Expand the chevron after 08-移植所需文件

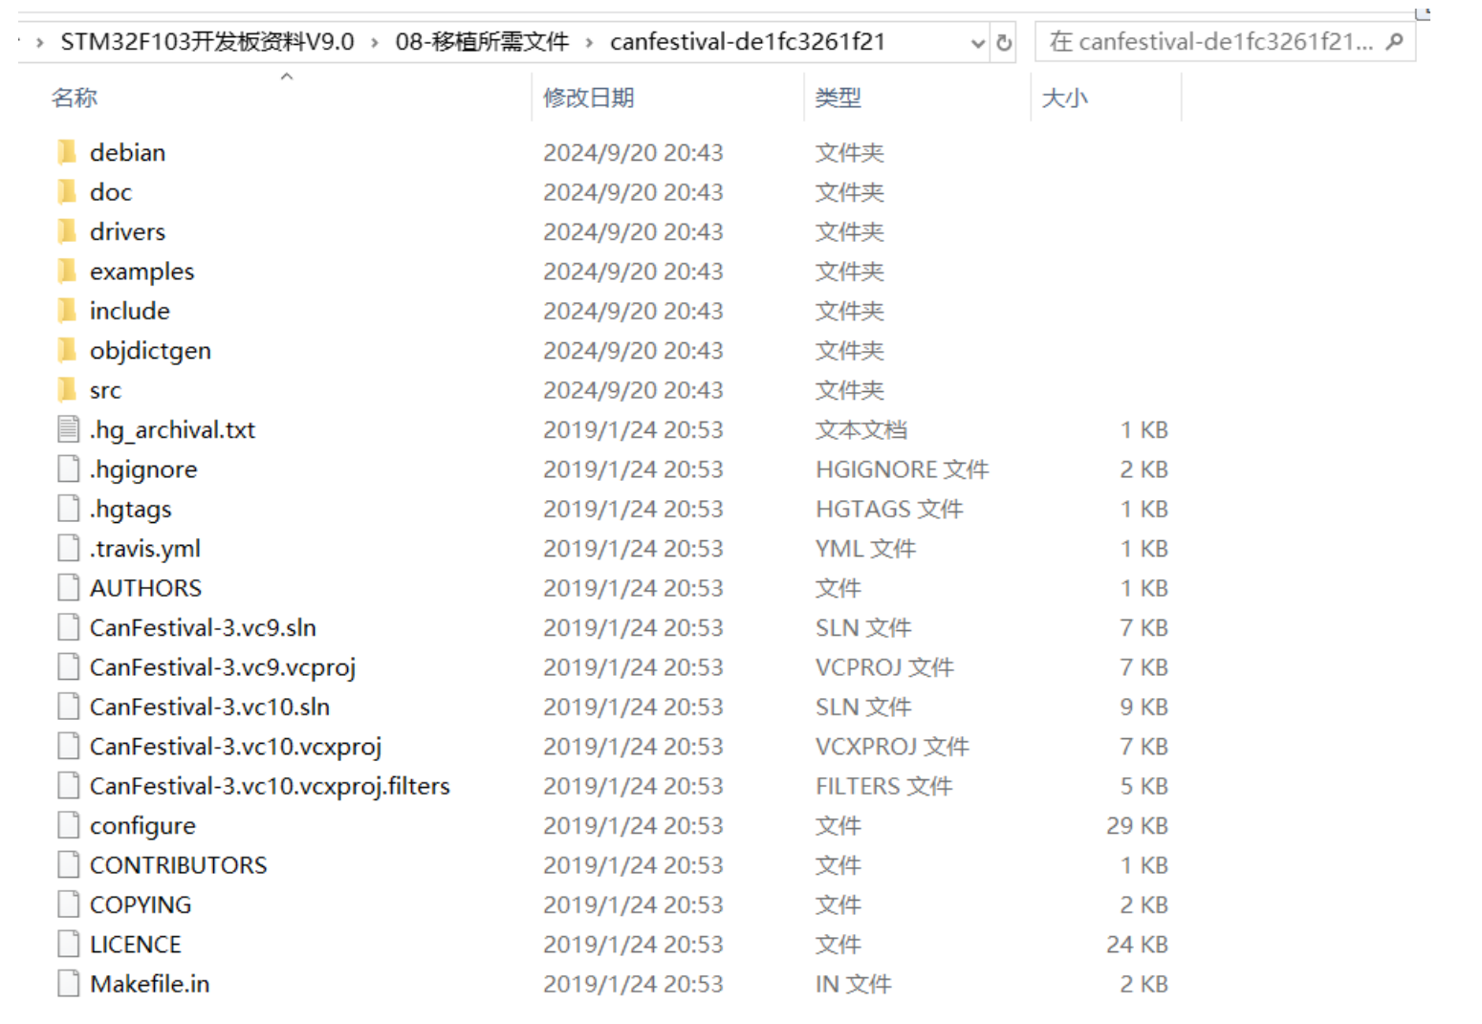(589, 43)
